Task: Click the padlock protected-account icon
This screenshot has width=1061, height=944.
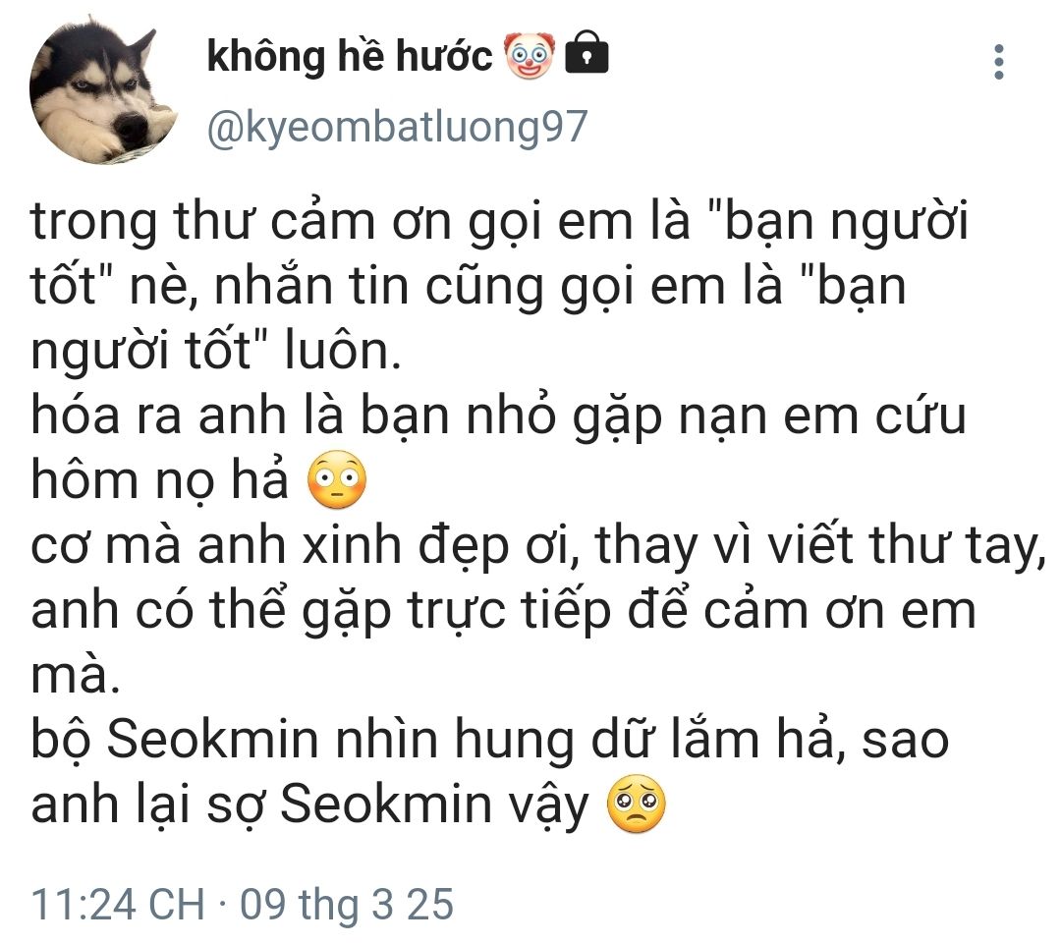Action: click(x=586, y=53)
